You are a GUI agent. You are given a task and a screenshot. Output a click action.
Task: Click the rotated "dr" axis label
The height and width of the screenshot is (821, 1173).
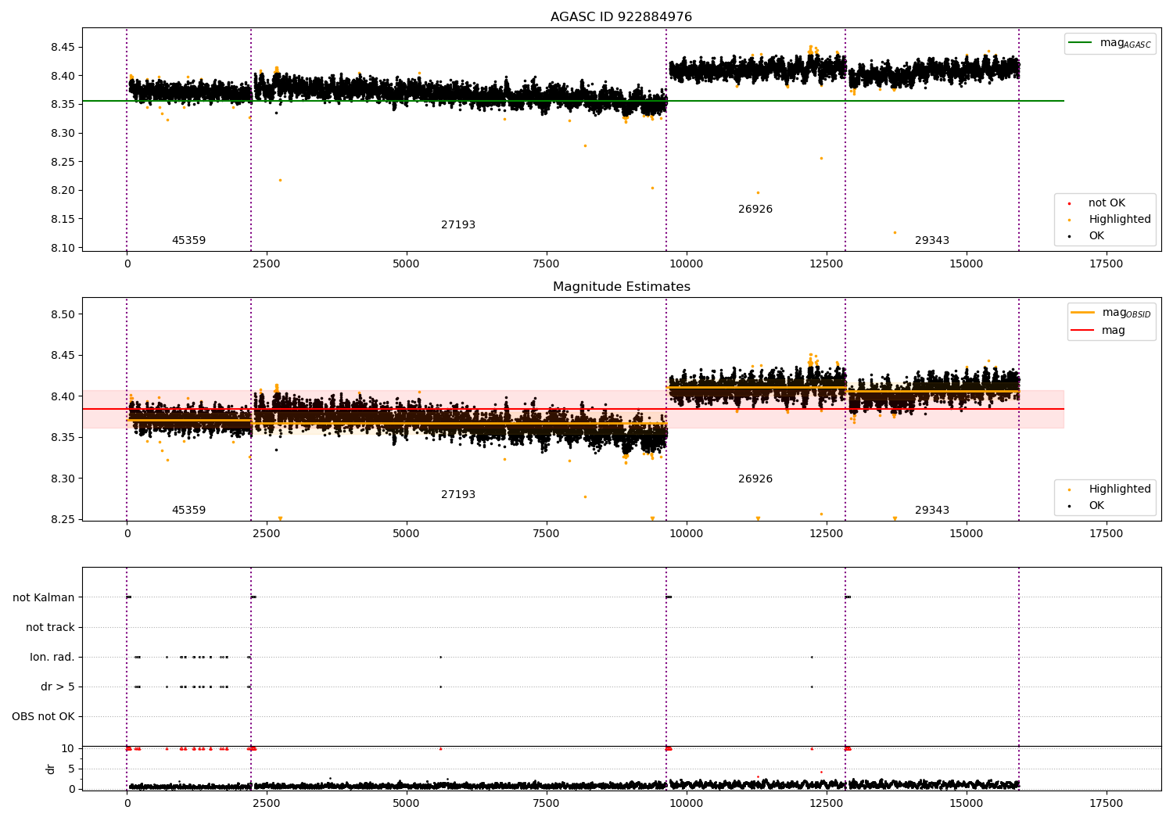[x=51, y=769]
